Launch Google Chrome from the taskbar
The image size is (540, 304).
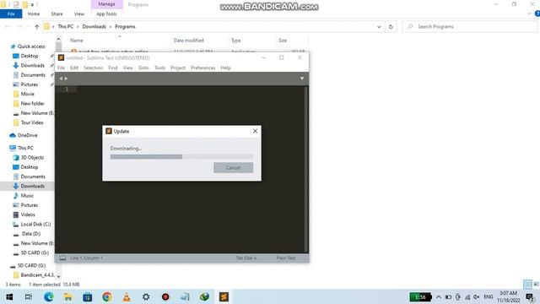(x=107, y=296)
